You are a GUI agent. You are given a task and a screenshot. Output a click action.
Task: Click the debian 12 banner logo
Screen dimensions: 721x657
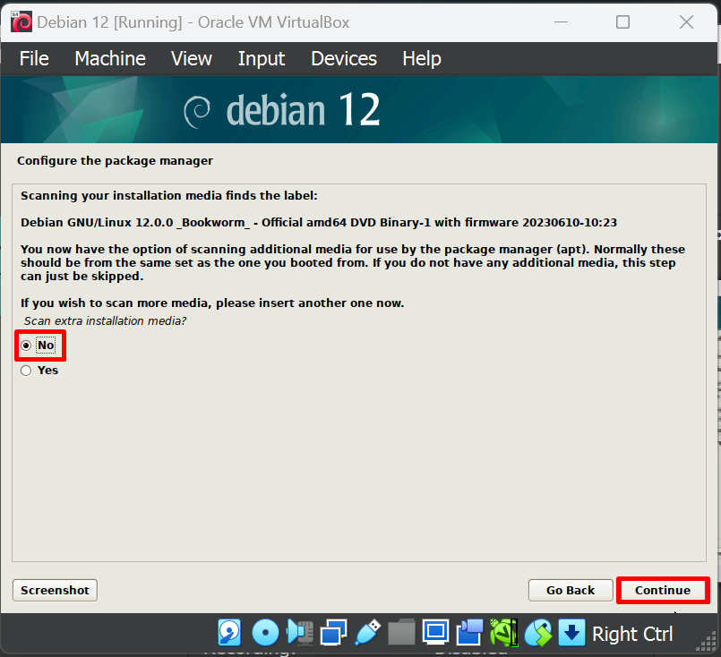pyautogui.click(x=281, y=109)
